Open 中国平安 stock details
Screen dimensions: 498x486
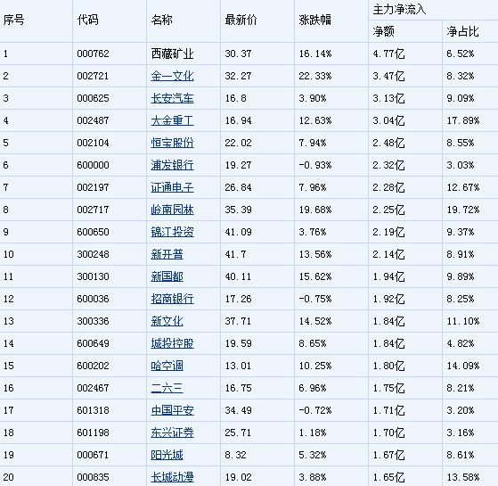(172, 410)
